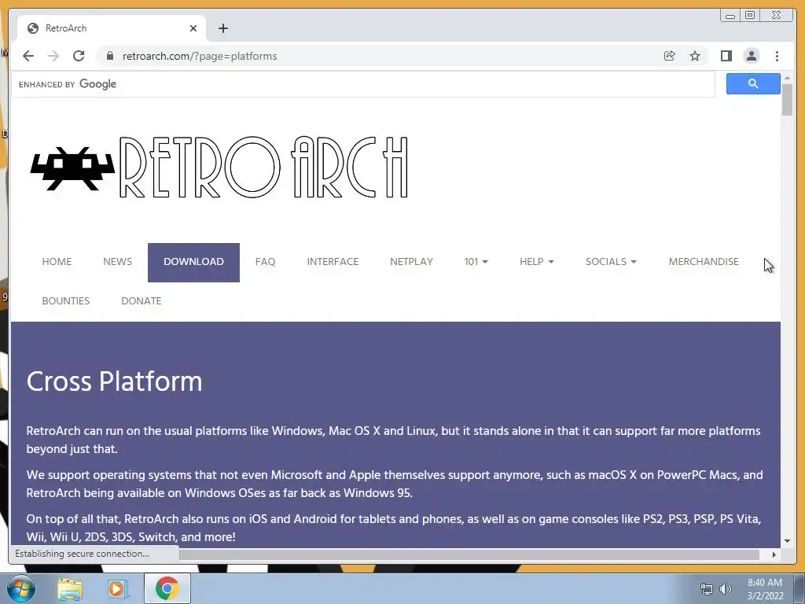Open the Windows Start orb
Image resolution: width=805 pixels, height=604 pixels.
click(x=21, y=588)
